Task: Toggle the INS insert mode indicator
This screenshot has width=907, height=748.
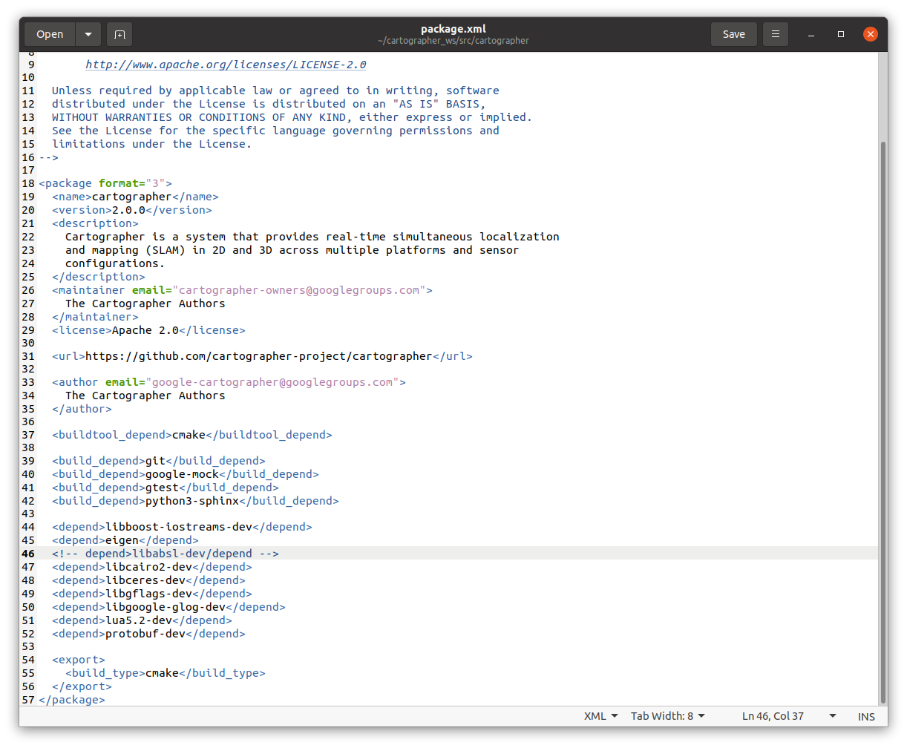Action: click(866, 716)
